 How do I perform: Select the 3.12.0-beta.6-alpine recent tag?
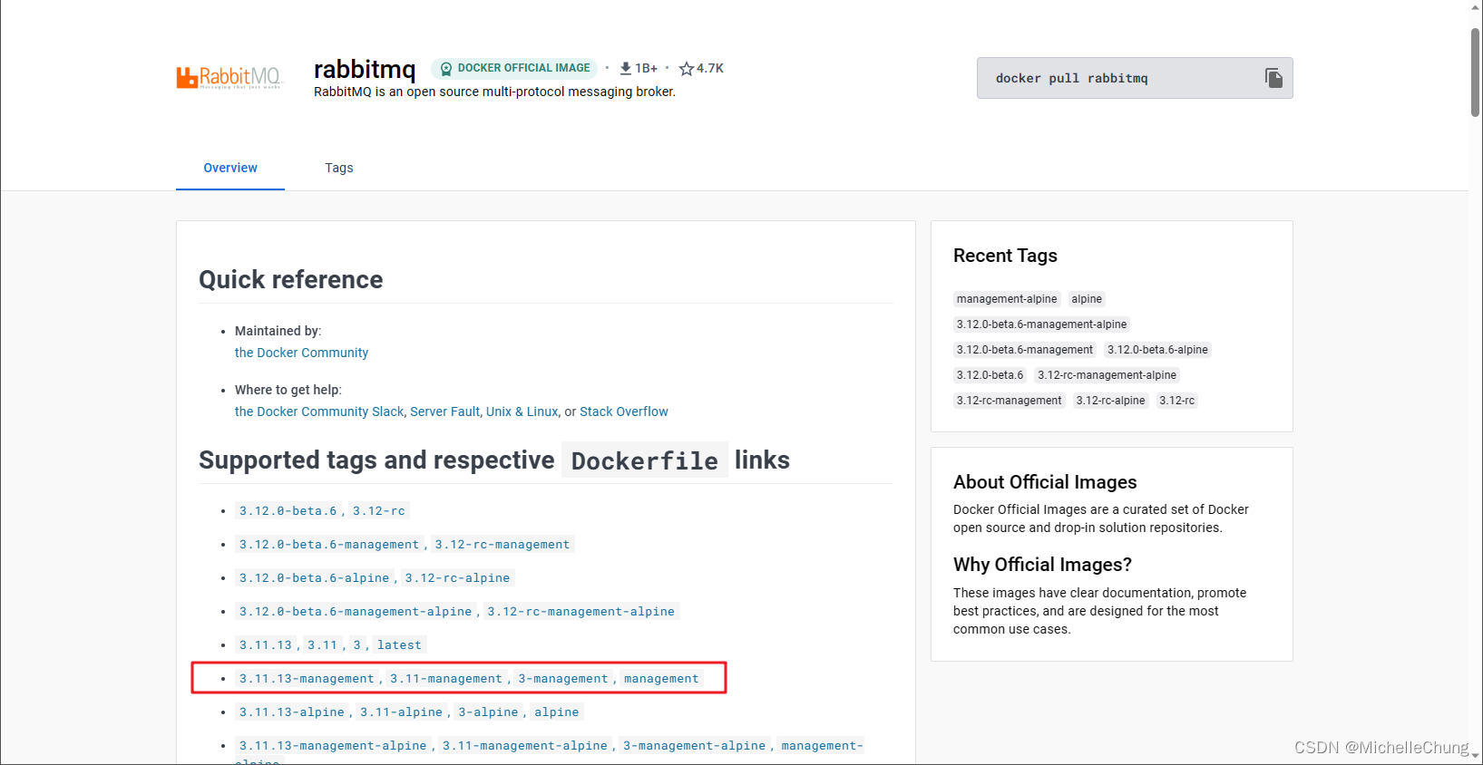tap(1157, 350)
